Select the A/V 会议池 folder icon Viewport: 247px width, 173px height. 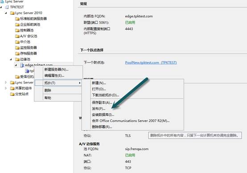click(x=17, y=36)
